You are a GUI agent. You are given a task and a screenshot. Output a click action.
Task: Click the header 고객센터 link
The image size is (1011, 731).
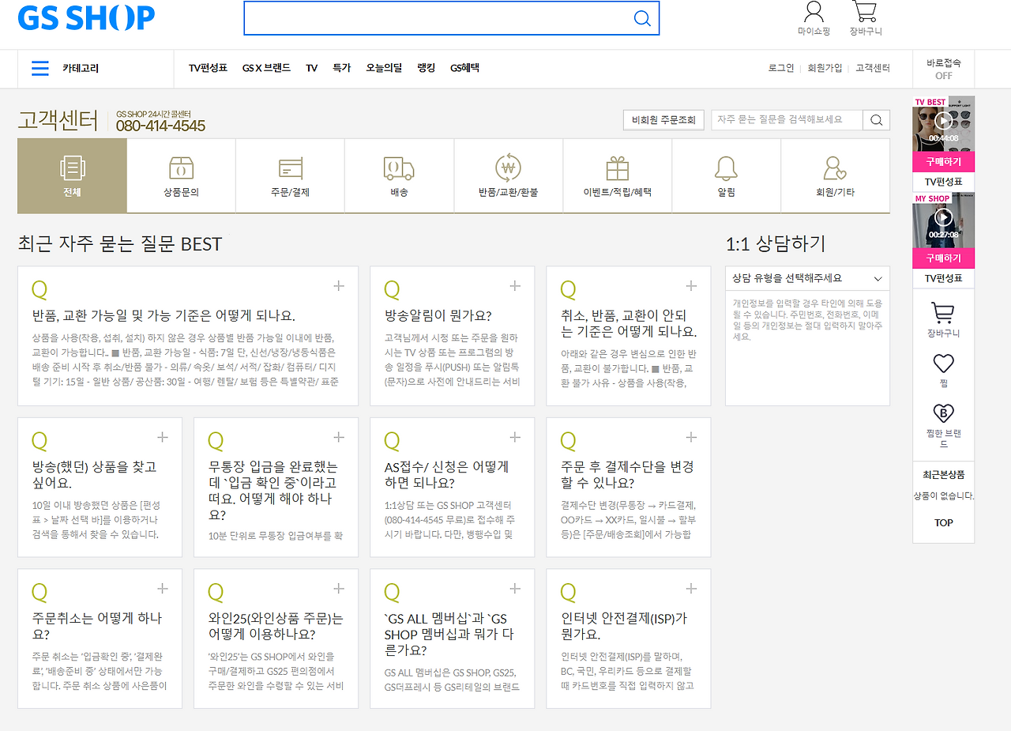click(x=873, y=69)
